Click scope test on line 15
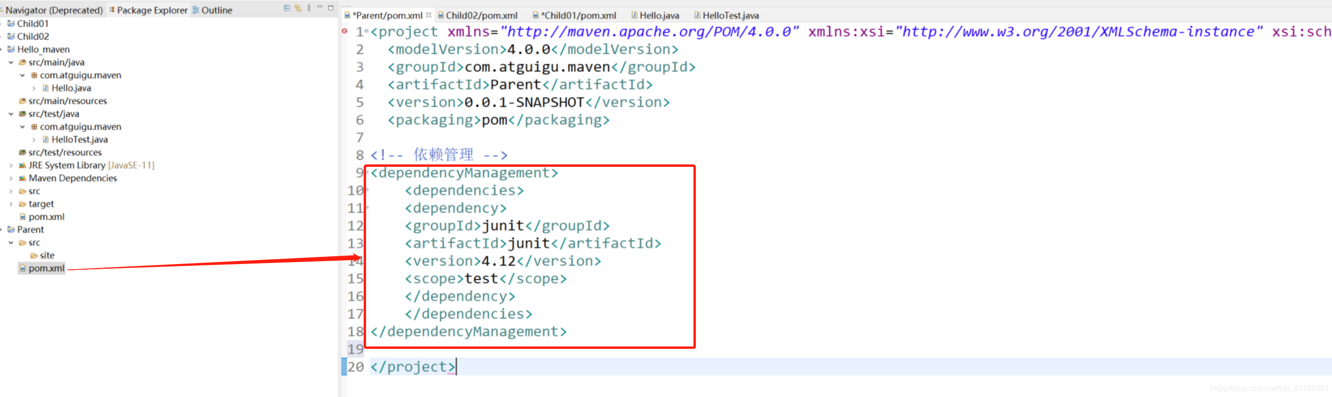 [482, 278]
